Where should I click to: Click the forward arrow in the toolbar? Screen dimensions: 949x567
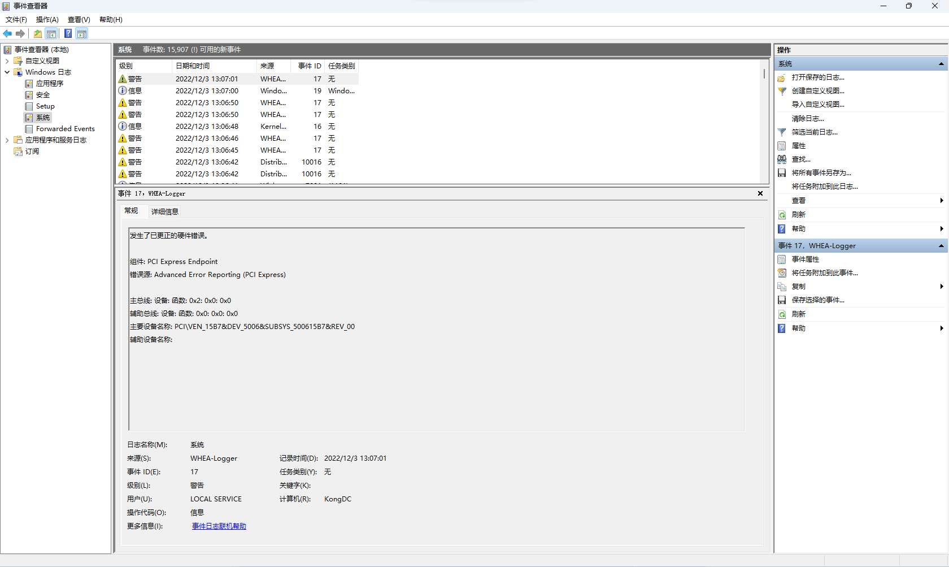[x=20, y=34]
